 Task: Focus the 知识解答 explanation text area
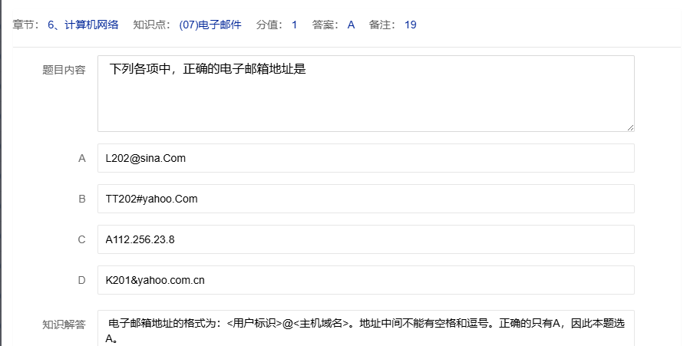[365, 330]
